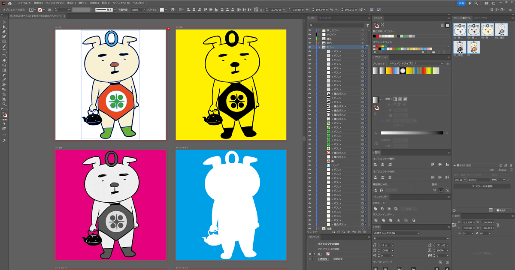Screen dimensions: 515x270
Task: Hide the リング sublayer with its eye icon
Action: point(309,165)
